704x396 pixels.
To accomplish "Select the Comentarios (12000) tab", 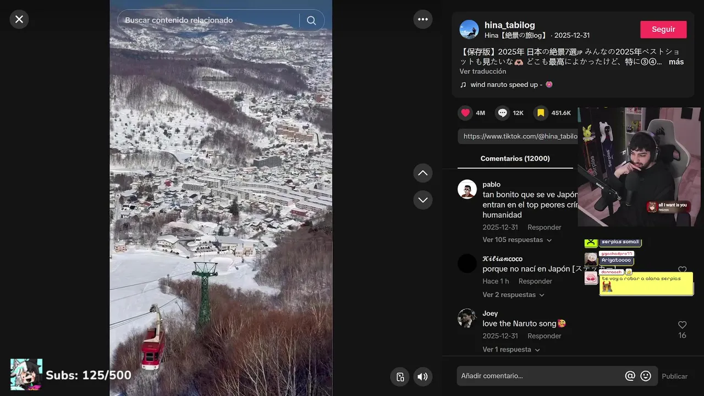I will click(x=515, y=158).
